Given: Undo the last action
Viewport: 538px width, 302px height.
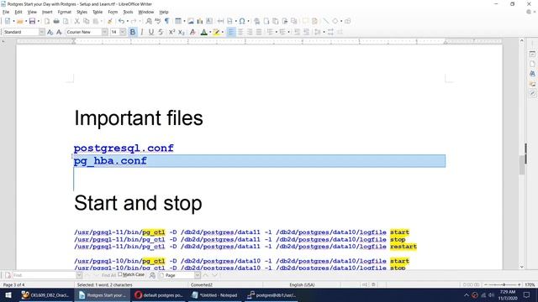Looking at the screenshot, I should [121, 21].
